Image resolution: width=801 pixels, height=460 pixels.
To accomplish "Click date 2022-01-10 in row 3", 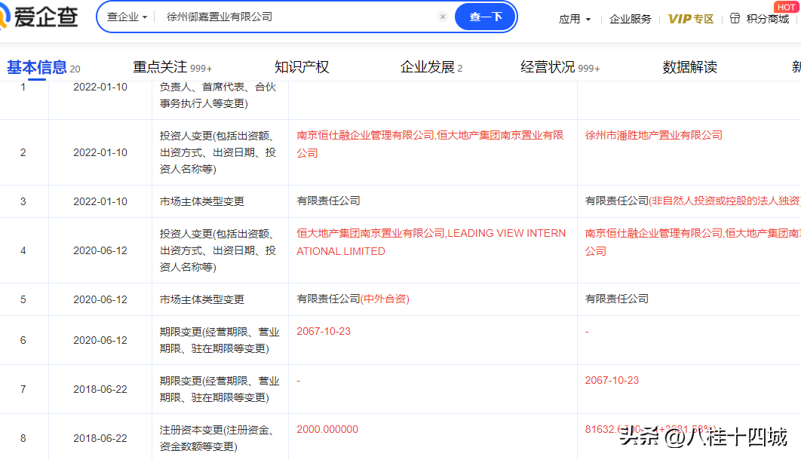I will (100, 201).
